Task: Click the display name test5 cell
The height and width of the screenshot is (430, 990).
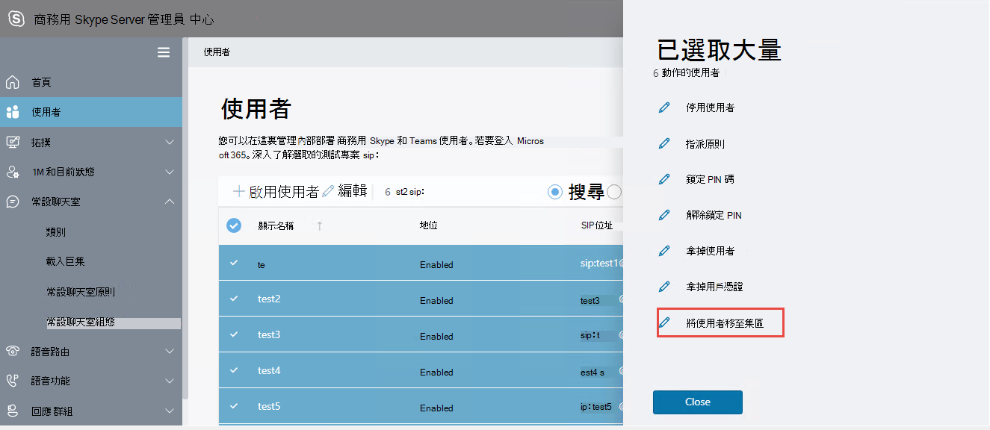Action: pyautogui.click(x=269, y=406)
